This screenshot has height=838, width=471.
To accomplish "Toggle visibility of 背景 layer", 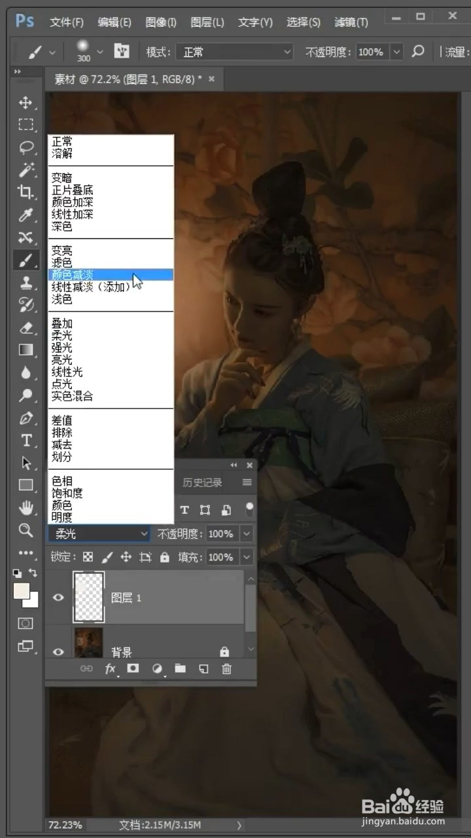I will pos(59,651).
